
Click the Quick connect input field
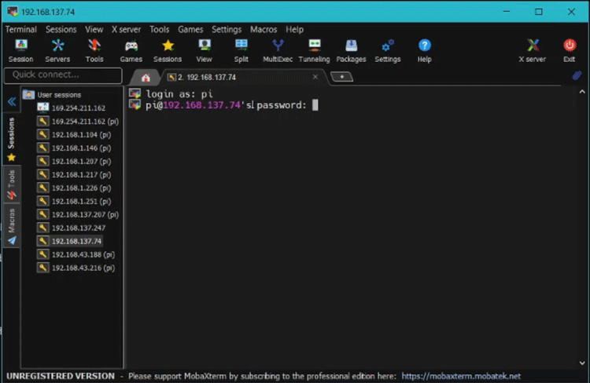point(63,75)
